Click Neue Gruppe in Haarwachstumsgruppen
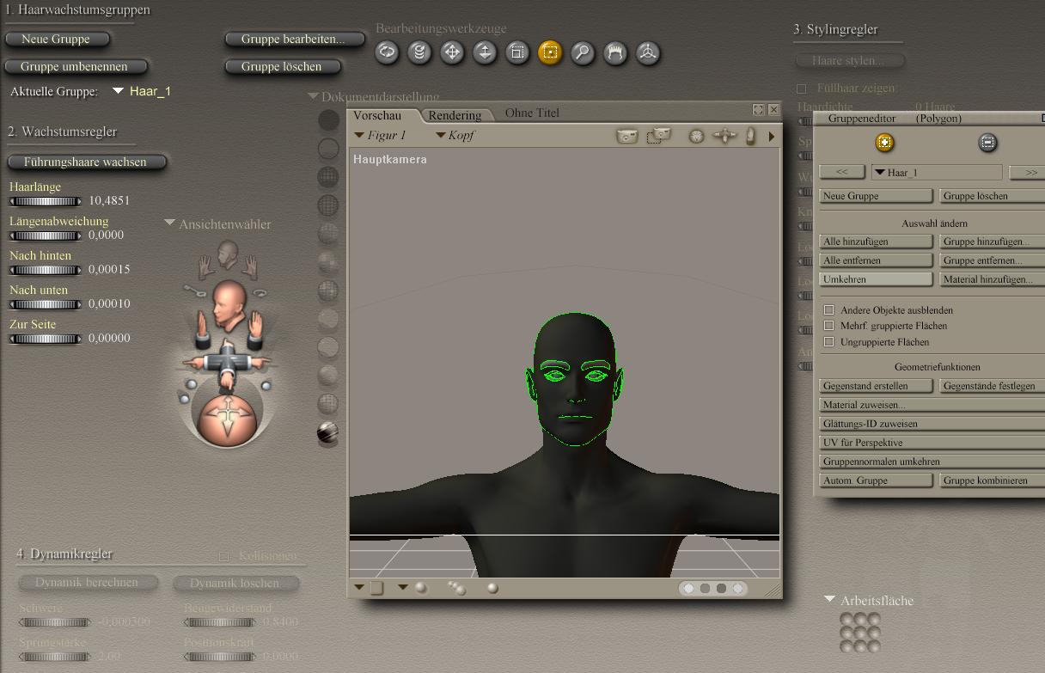Screen dimensions: 1045x673 click(58, 39)
